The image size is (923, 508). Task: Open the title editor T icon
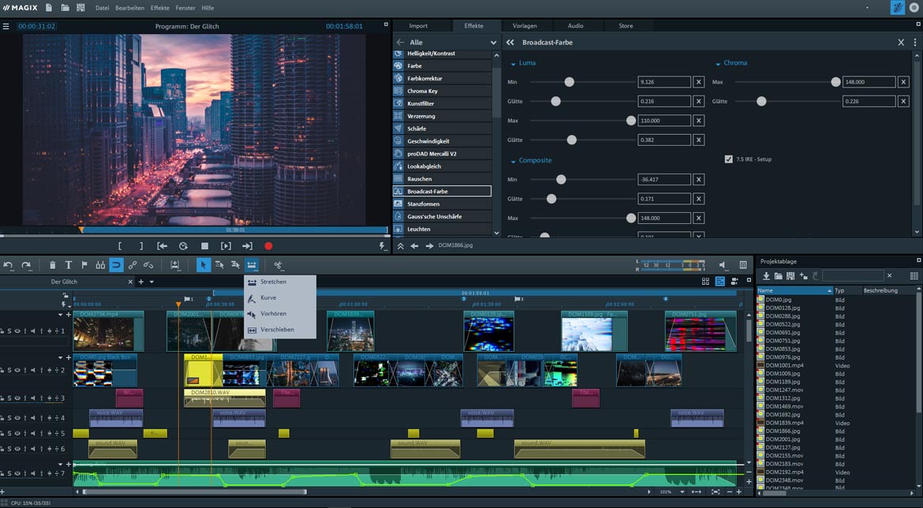coord(69,266)
